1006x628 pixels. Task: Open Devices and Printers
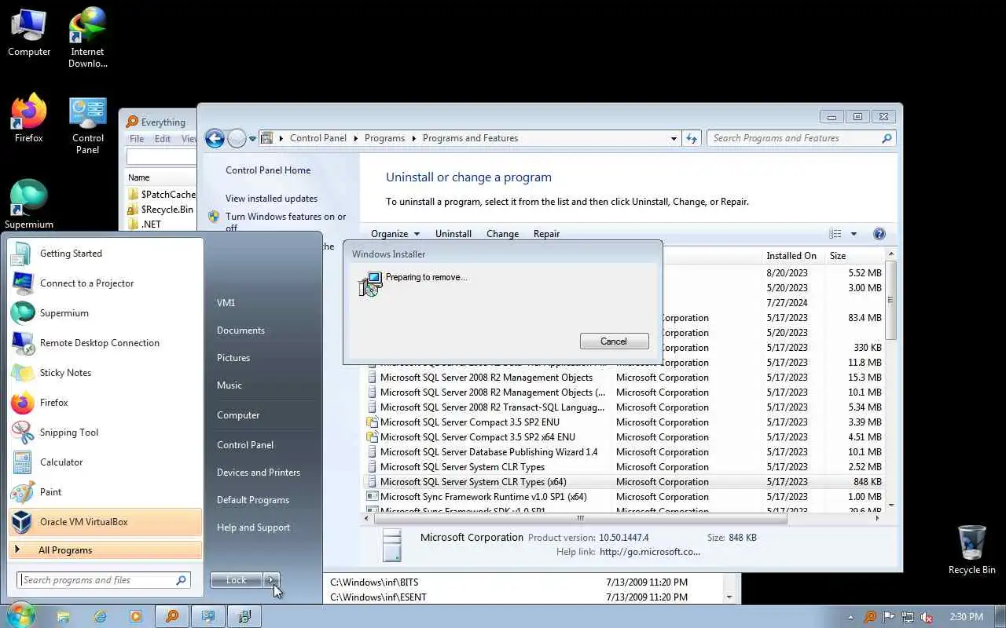pyautogui.click(x=259, y=473)
